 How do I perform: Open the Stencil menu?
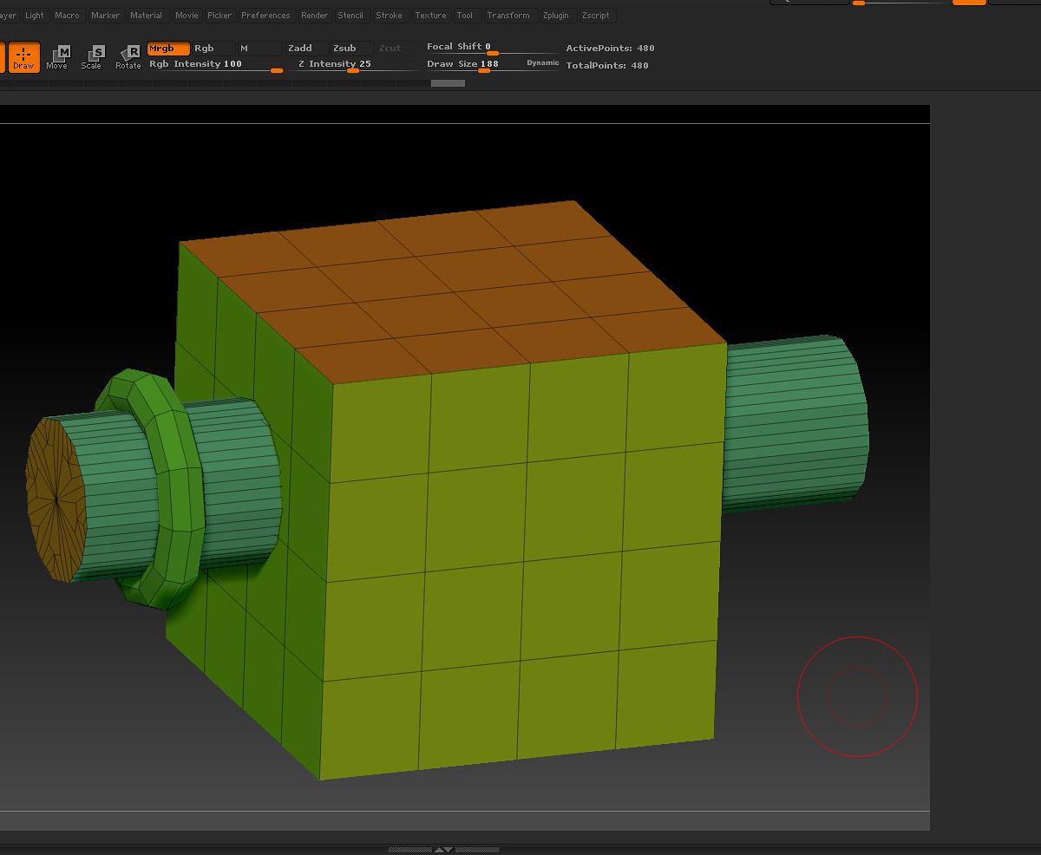point(350,16)
